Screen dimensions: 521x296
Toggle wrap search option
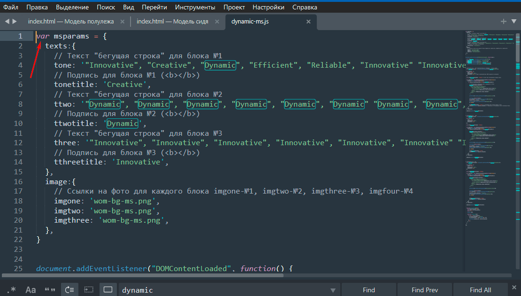pos(69,290)
